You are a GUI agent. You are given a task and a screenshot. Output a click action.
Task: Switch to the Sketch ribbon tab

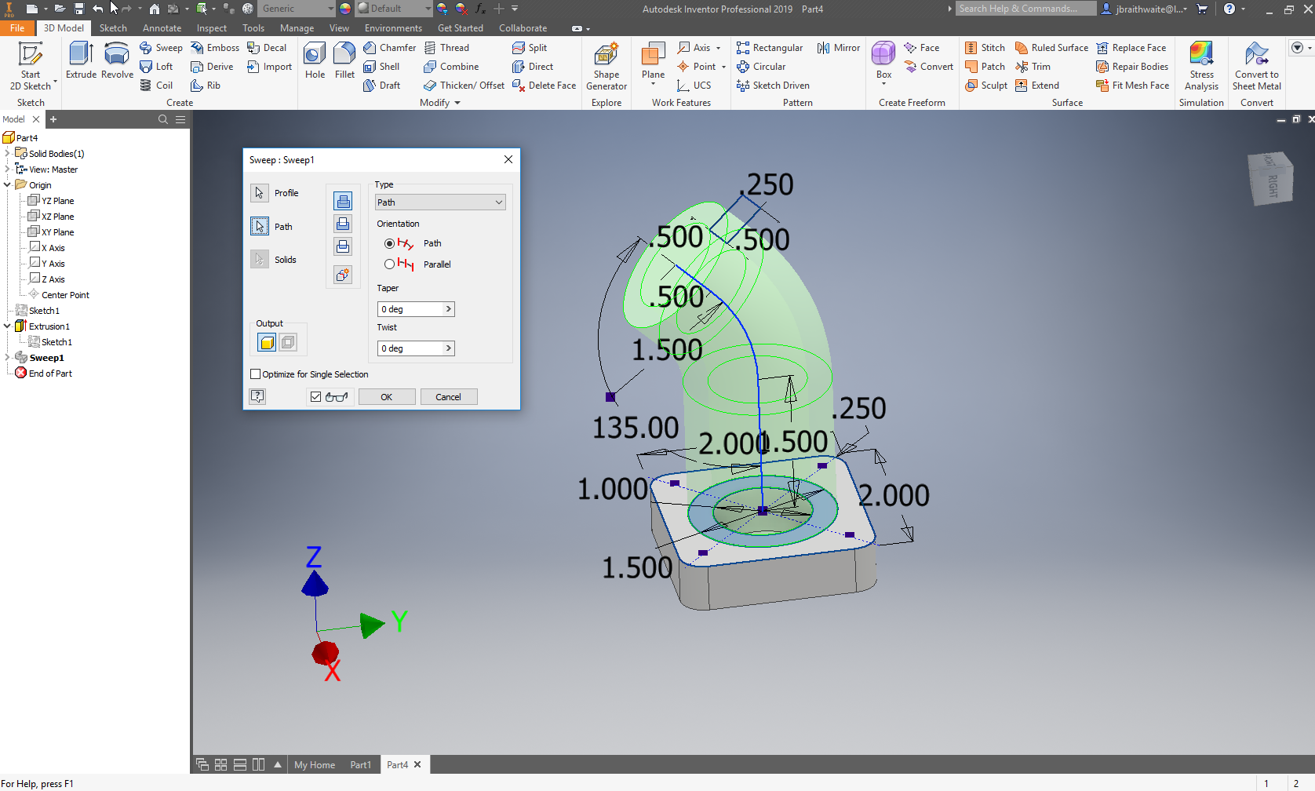click(x=113, y=28)
